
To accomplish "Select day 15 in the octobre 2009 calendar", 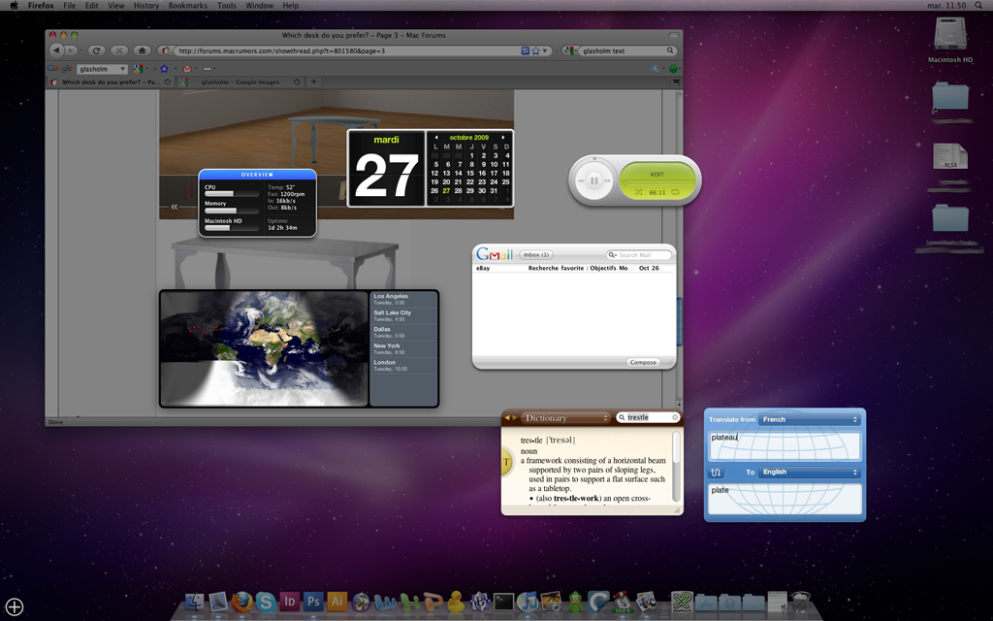I will tap(470, 173).
